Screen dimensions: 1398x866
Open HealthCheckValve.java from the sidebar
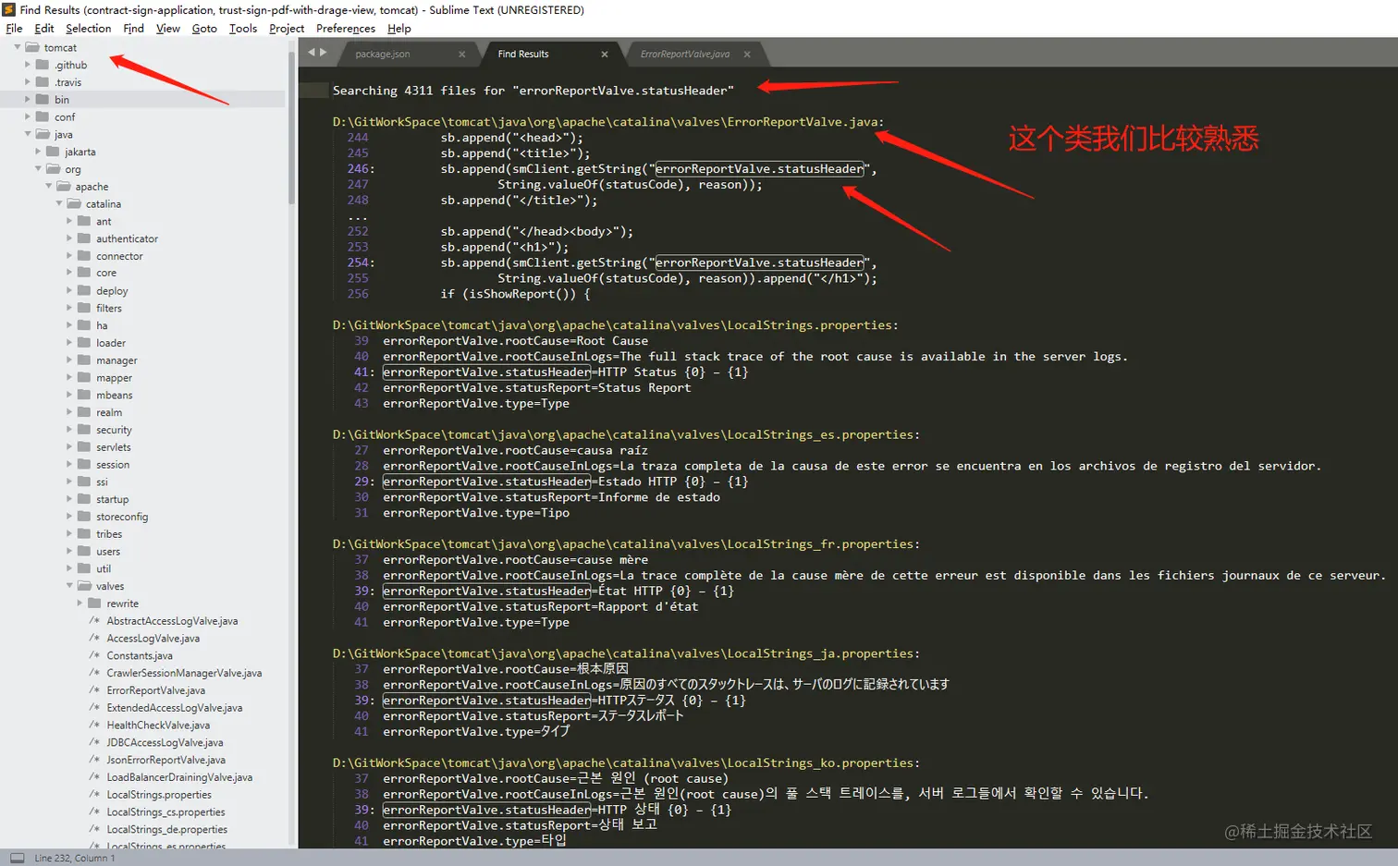158,726
